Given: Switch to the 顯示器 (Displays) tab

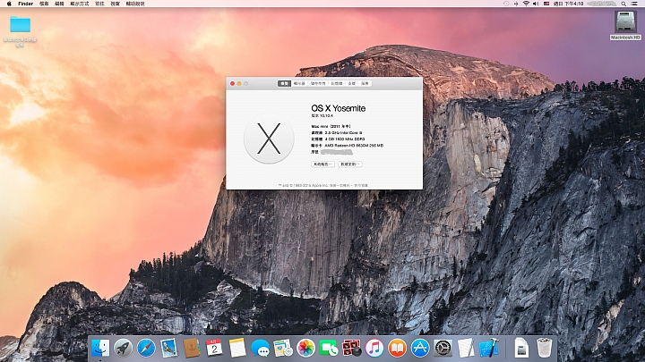Looking at the screenshot, I should point(299,83).
